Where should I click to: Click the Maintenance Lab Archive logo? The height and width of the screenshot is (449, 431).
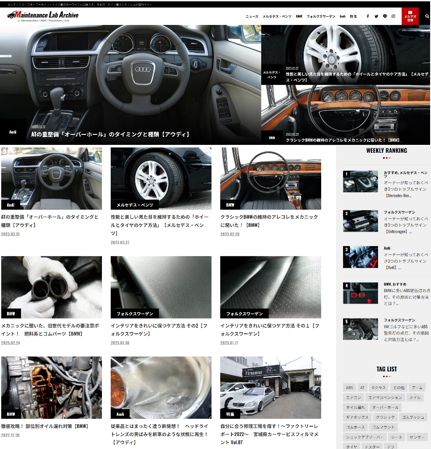tap(43, 16)
